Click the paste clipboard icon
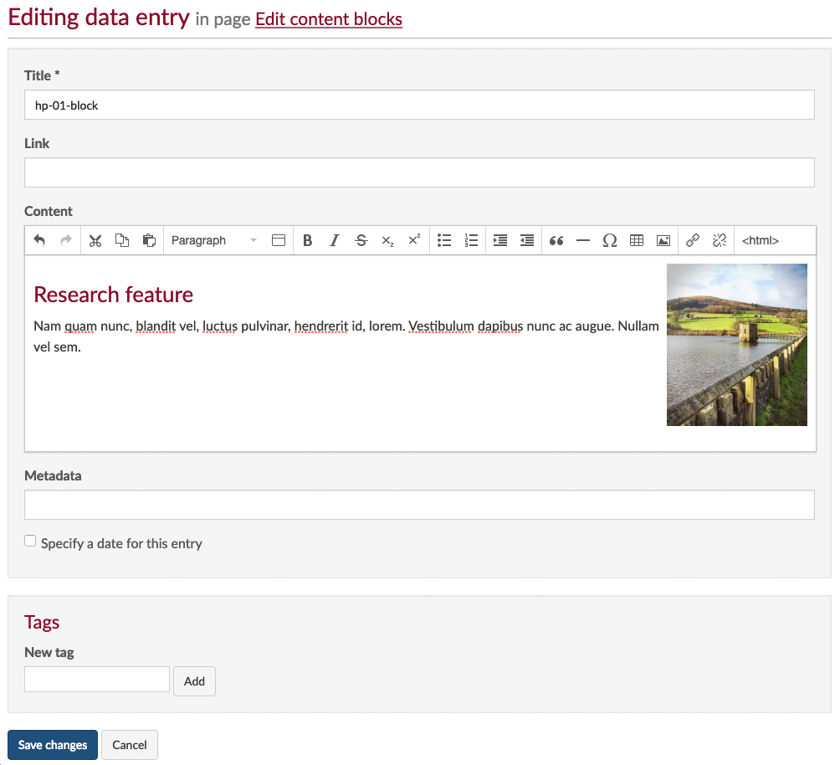This screenshot has height=765, width=840. (149, 240)
